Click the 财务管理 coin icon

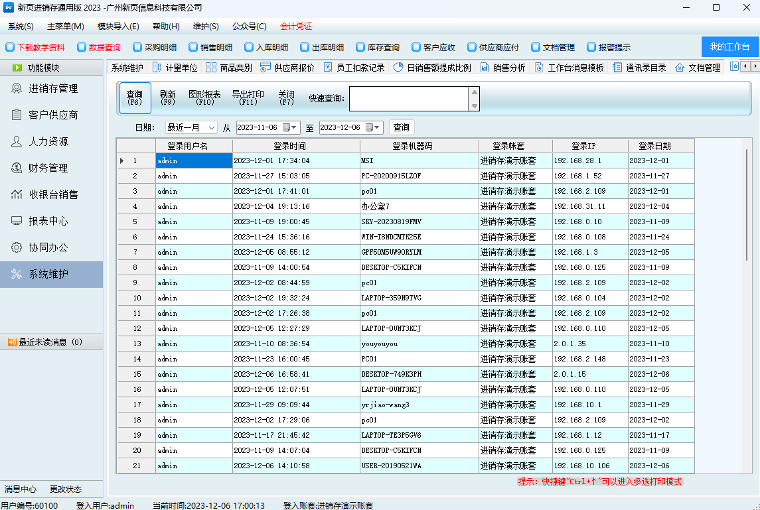click(17, 168)
